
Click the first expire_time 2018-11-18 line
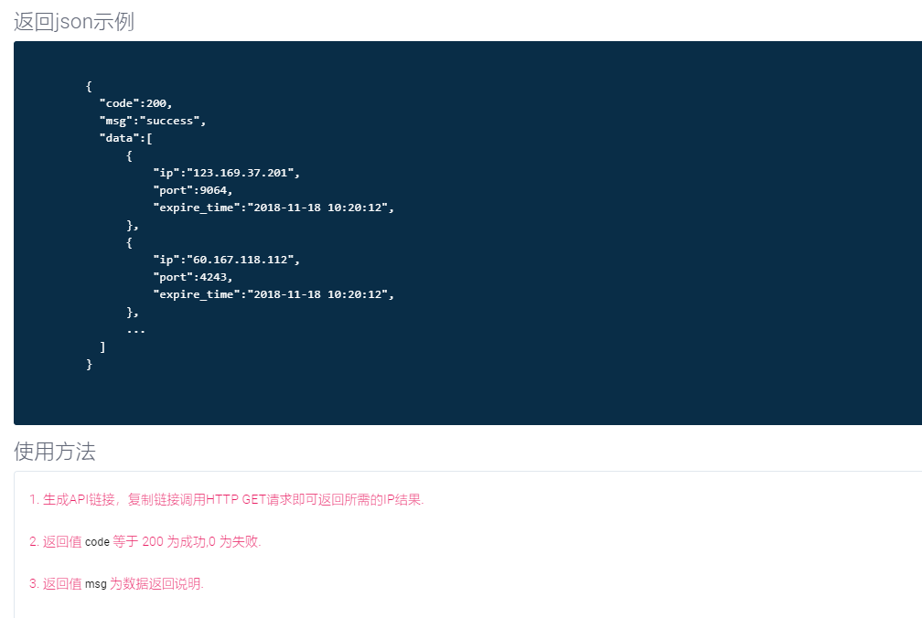(x=273, y=208)
